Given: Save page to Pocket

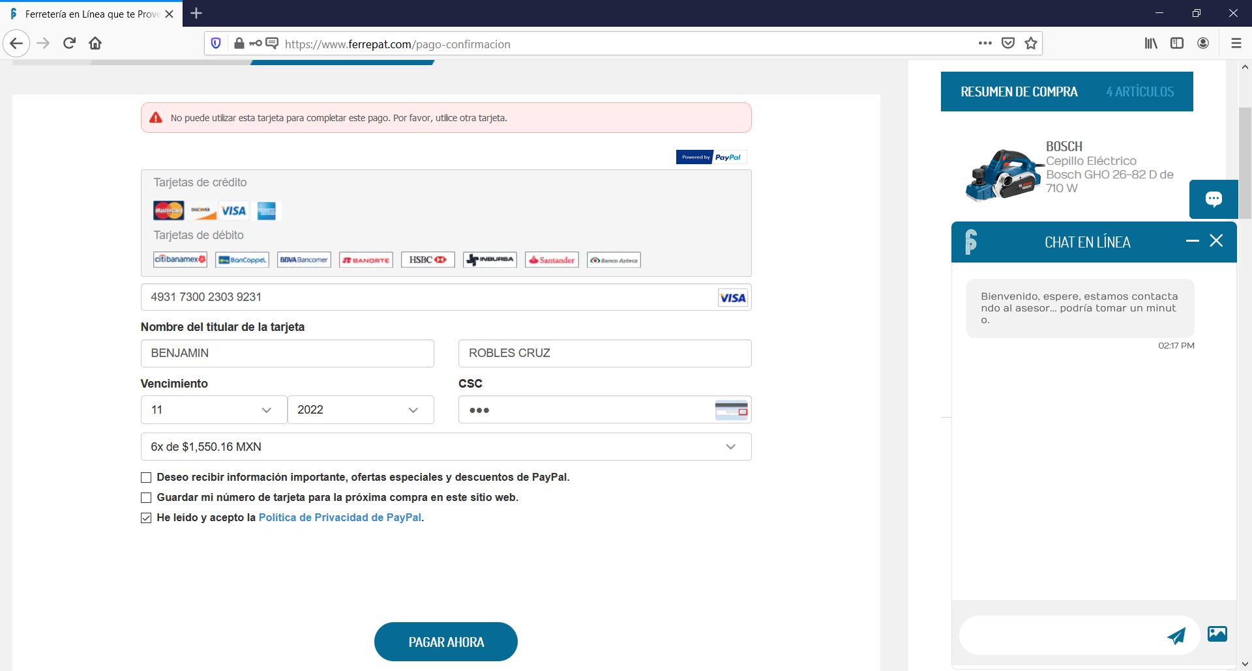Looking at the screenshot, I should click(1008, 44).
